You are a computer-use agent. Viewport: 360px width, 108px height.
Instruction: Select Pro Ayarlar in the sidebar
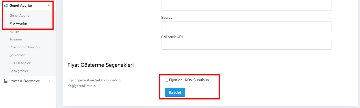coord(18,23)
